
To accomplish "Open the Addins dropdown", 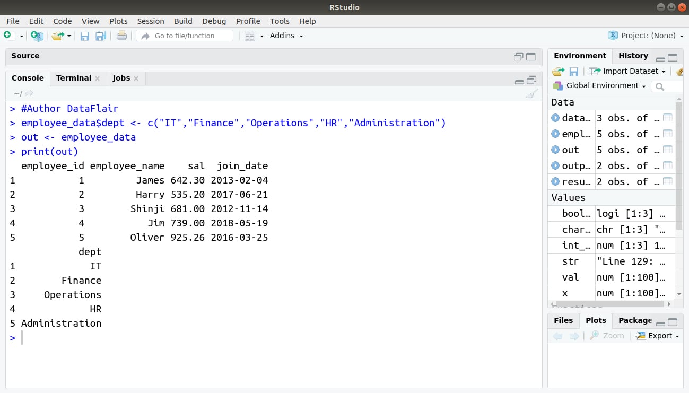I will [286, 36].
